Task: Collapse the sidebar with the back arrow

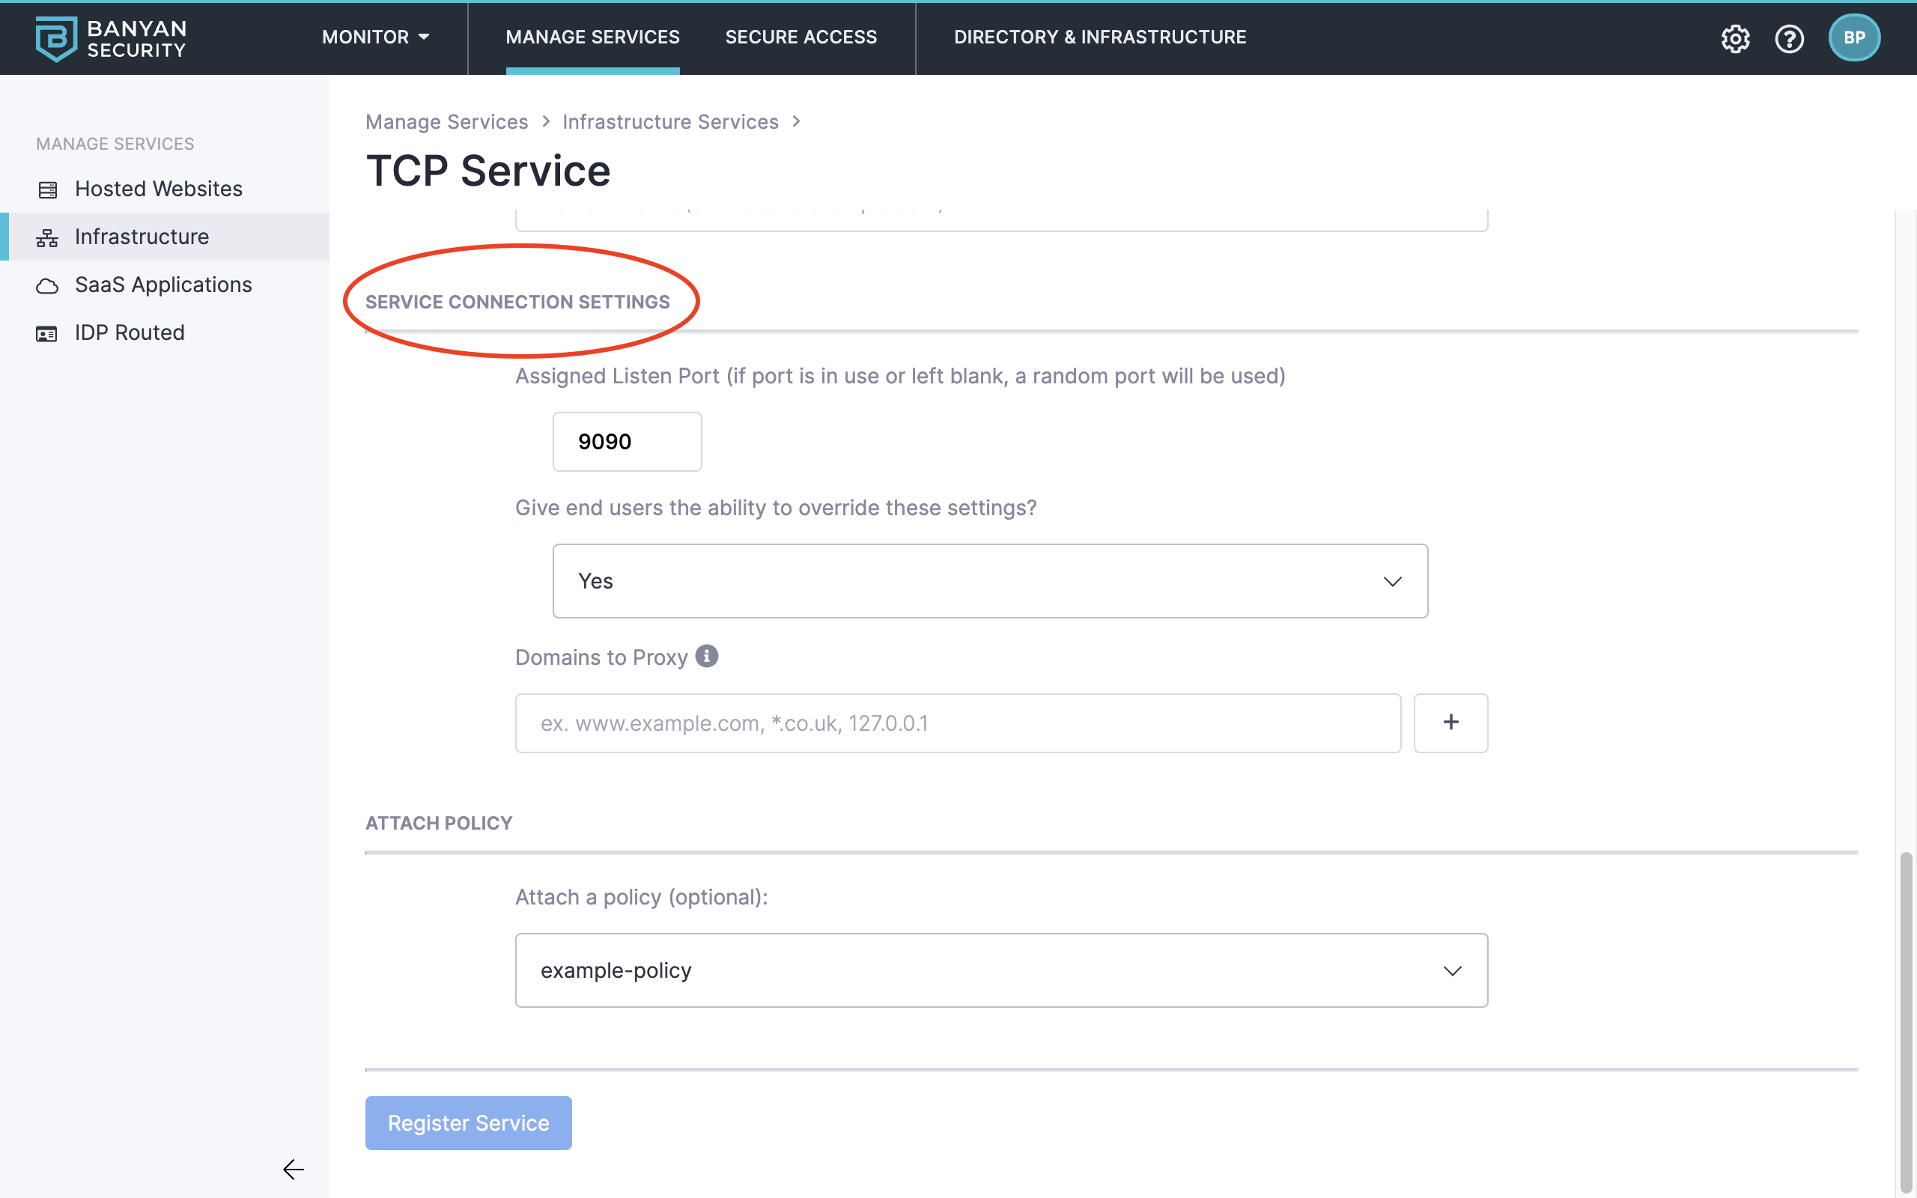Action: (293, 1170)
